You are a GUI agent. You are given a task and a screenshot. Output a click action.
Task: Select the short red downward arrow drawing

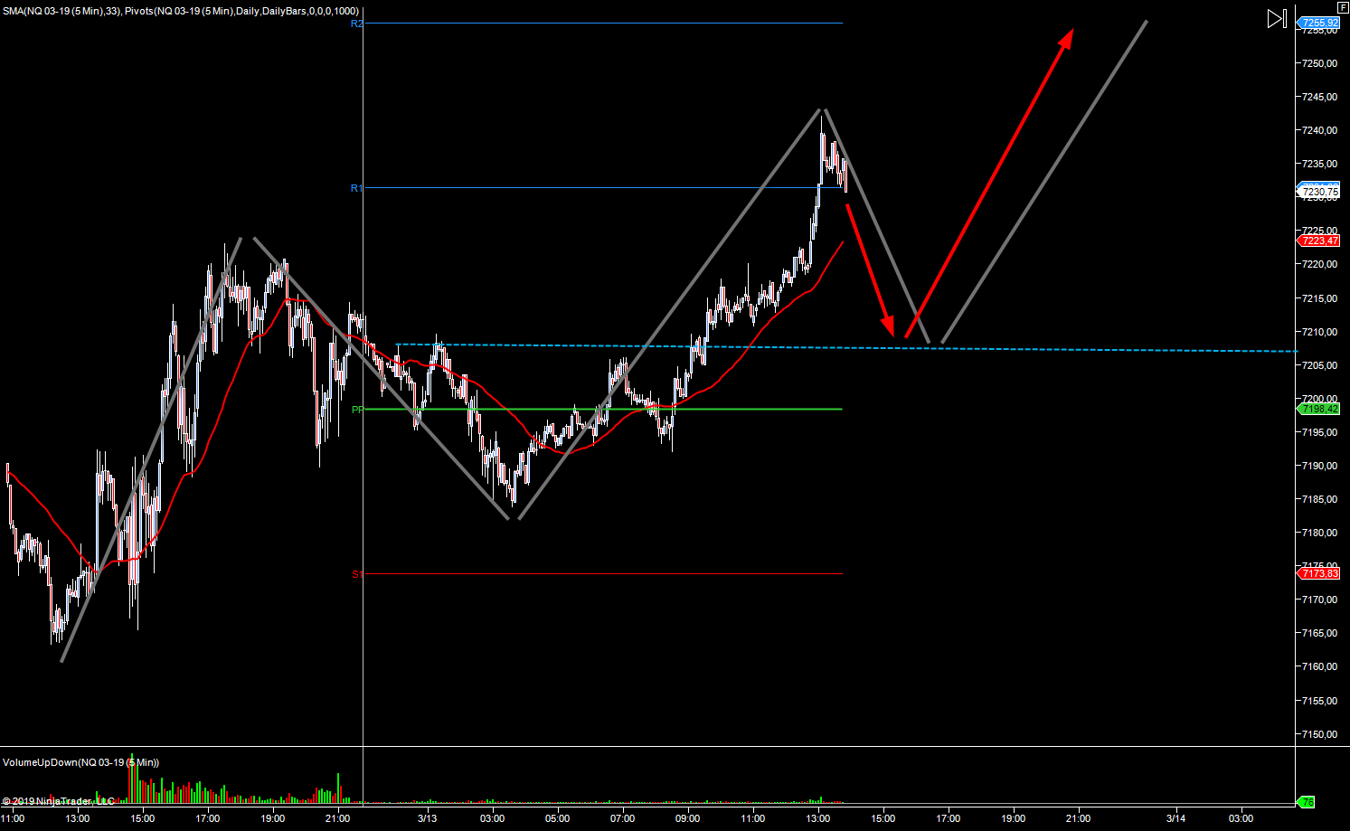(869, 269)
